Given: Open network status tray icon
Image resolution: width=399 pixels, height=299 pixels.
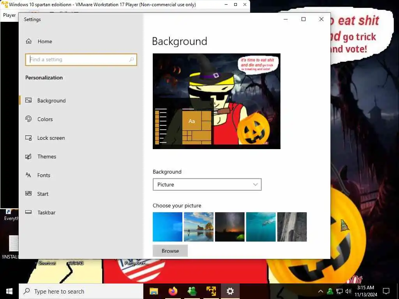Looking at the screenshot, I should [339, 291].
